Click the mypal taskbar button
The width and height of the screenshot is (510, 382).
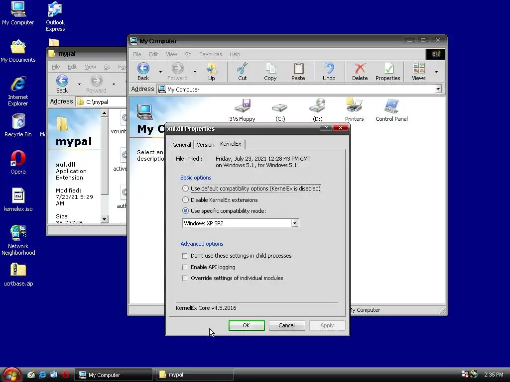195,375
